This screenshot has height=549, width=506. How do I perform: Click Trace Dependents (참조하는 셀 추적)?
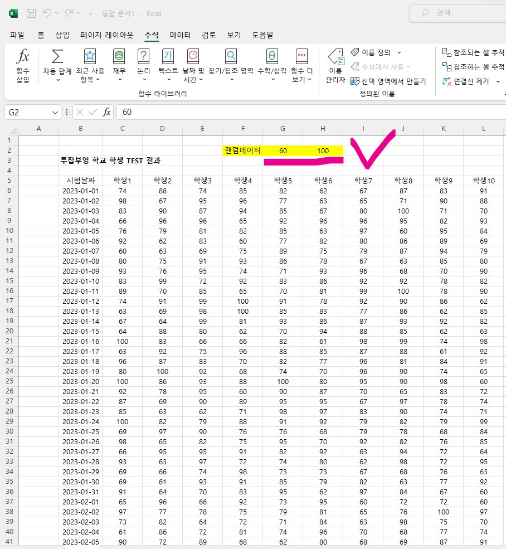[x=474, y=66]
